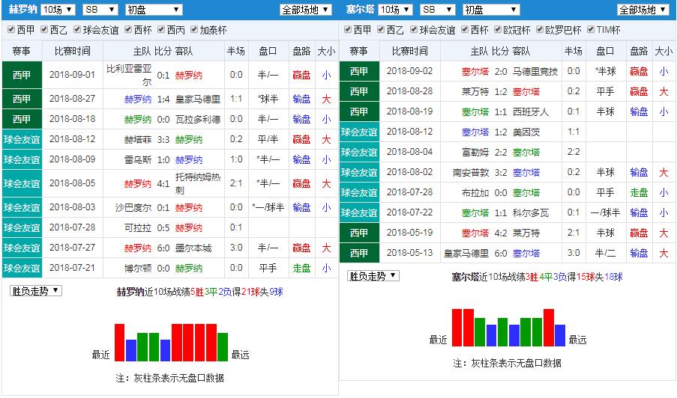677x398 pixels.
Task: Click score 4:2 against 莱万特
Action: 501,233
